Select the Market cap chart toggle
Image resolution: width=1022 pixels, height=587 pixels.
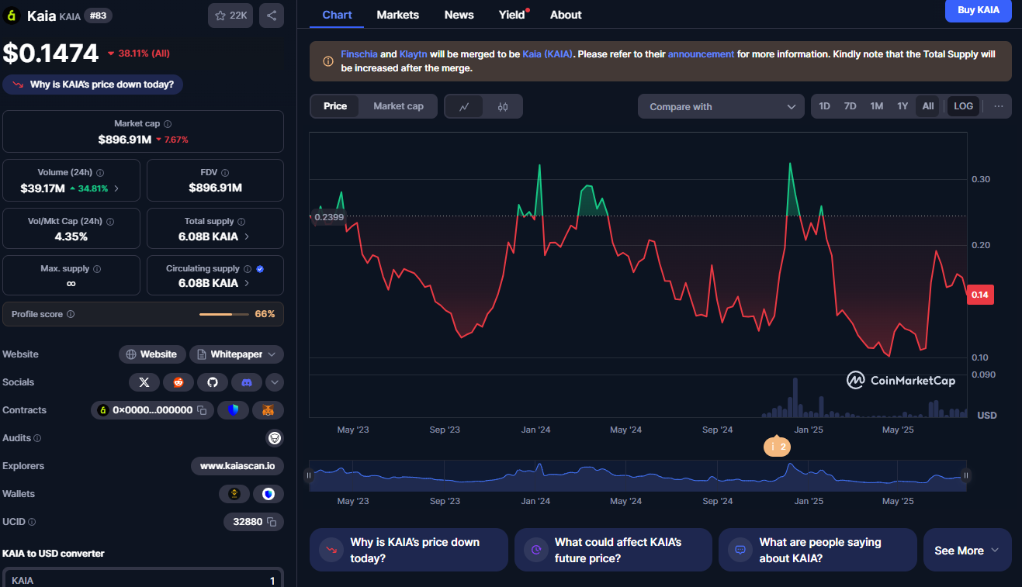[x=398, y=106]
